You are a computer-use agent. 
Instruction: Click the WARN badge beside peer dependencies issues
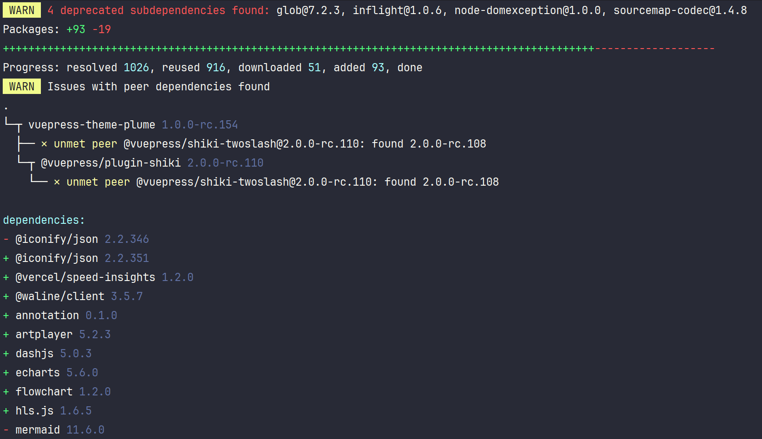coord(21,86)
